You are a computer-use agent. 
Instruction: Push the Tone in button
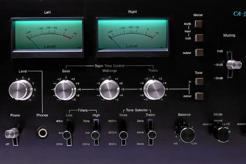(199, 81)
